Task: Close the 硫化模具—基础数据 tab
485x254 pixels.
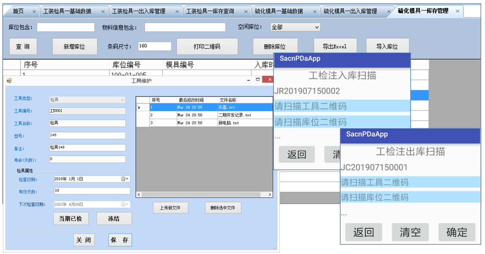Action: [x=315, y=12]
